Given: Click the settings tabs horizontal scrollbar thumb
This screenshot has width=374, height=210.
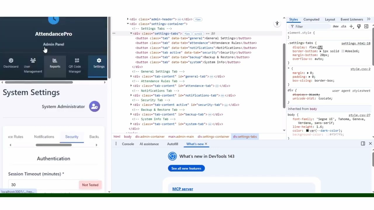Looking at the screenshot, I should pos(53,145).
